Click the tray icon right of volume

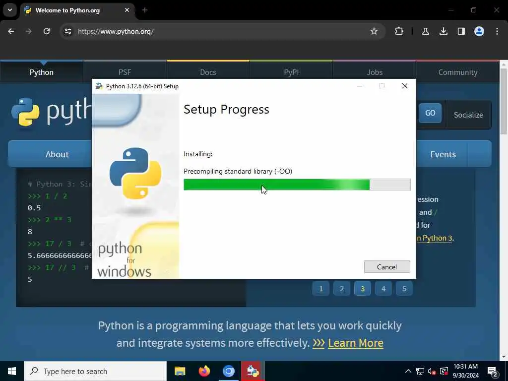[444, 371]
